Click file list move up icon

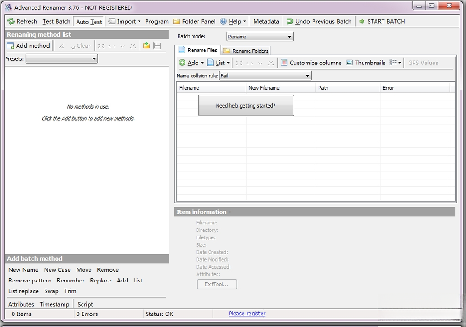[x=249, y=63]
